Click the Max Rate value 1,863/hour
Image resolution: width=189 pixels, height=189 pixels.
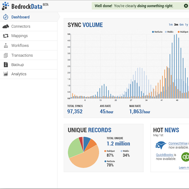click(140, 112)
